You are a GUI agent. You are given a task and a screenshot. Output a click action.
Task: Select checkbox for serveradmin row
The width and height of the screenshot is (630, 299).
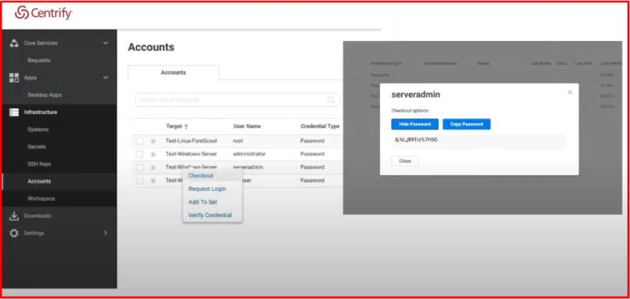pyautogui.click(x=139, y=167)
